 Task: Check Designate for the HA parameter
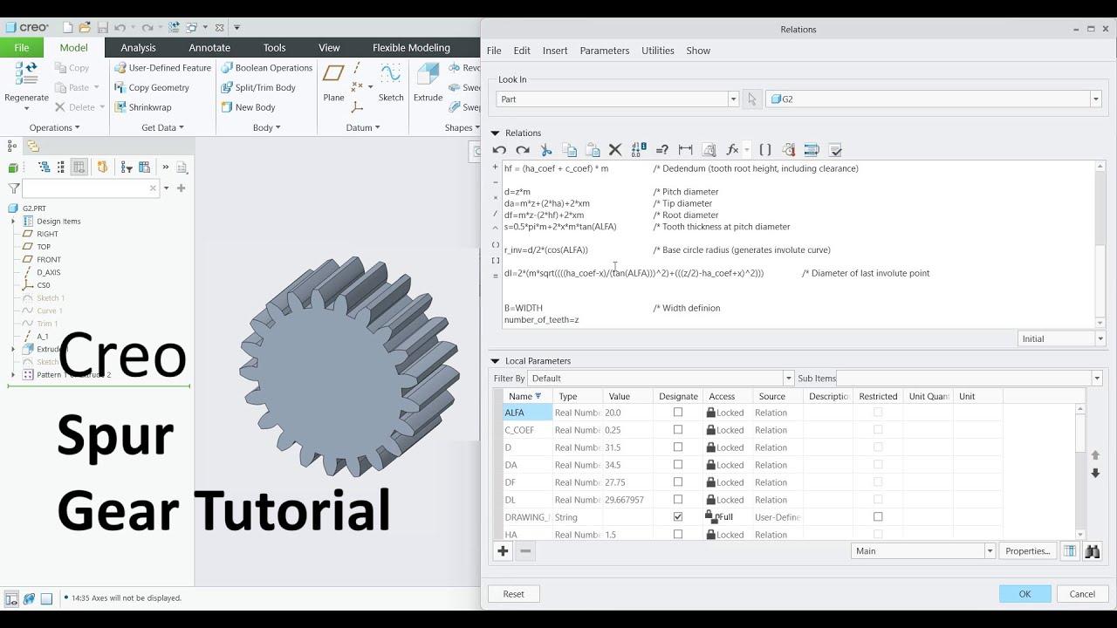[678, 535]
